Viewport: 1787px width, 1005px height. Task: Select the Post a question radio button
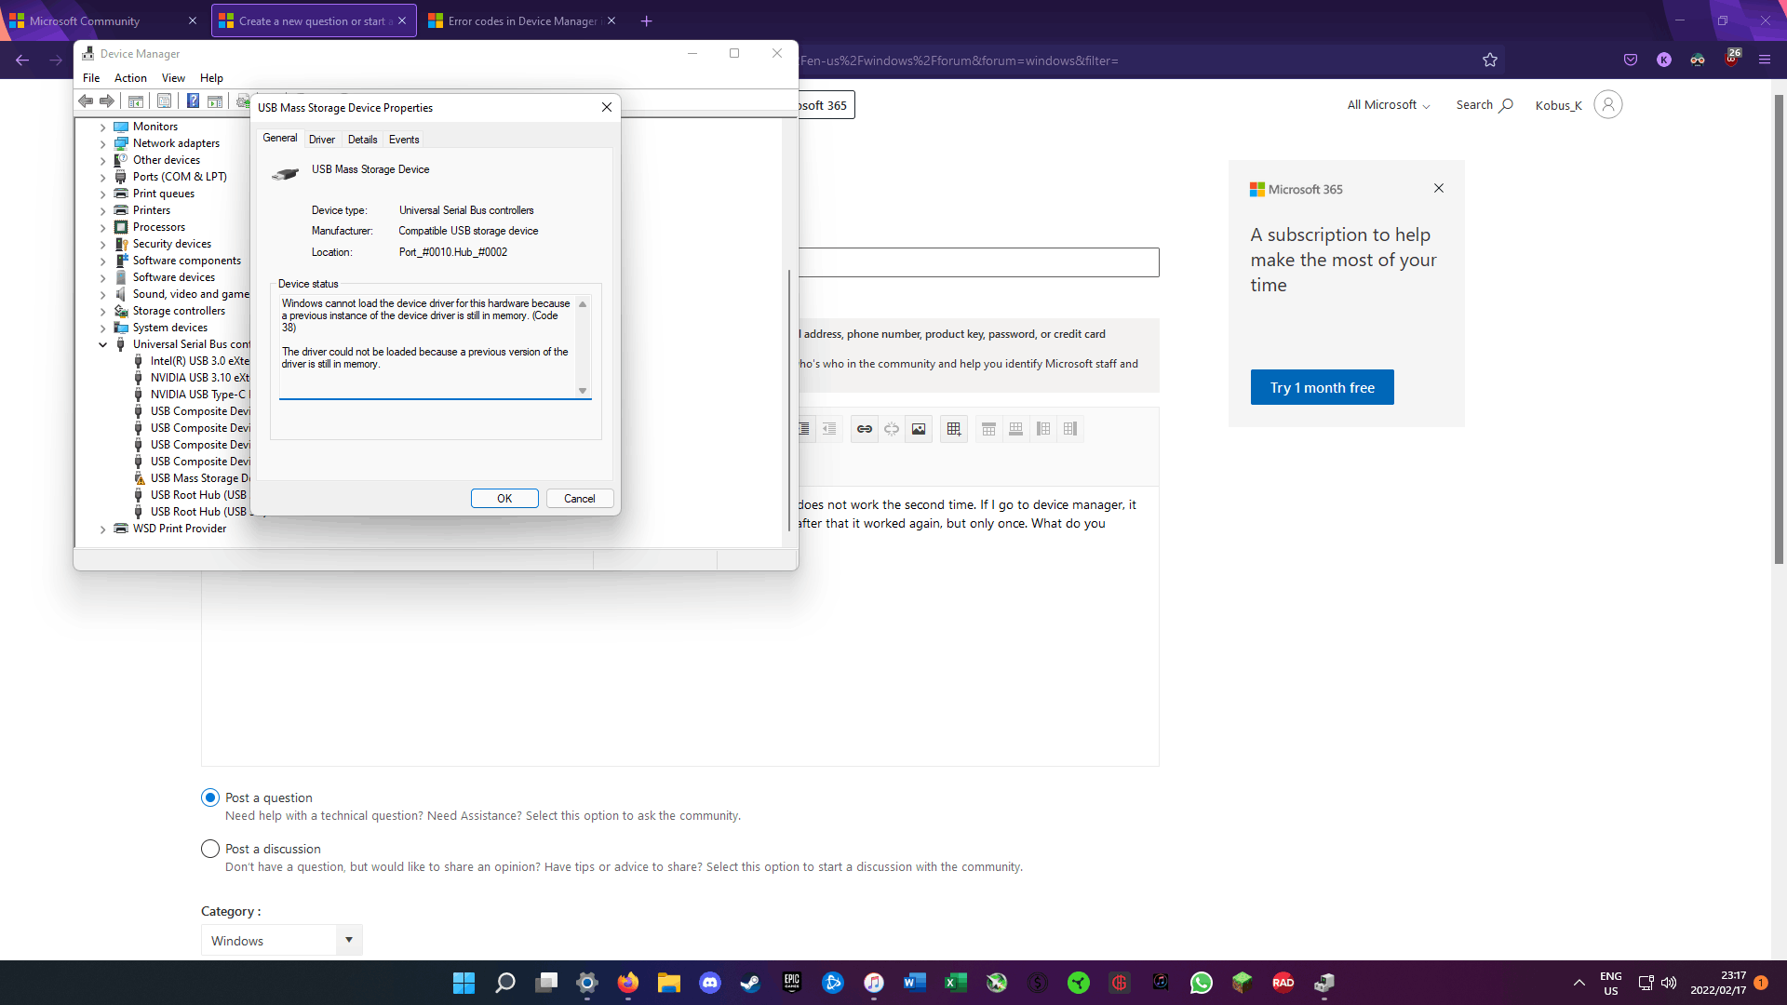click(210, 797)
